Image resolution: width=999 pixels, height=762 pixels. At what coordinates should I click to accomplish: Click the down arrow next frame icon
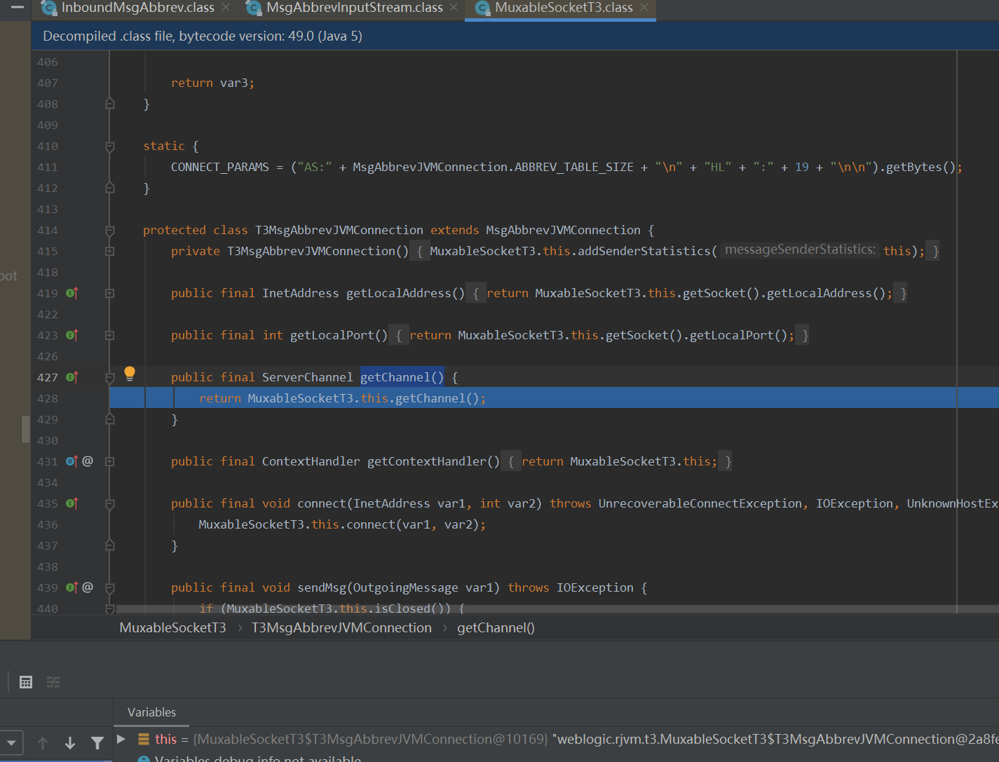70,743
